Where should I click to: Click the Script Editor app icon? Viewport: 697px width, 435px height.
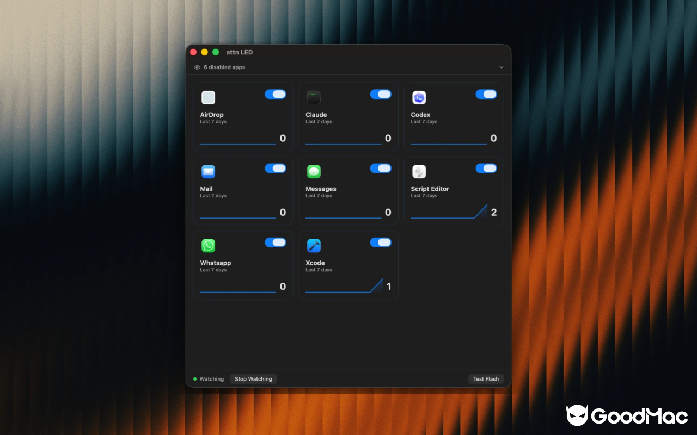[419, 172]
